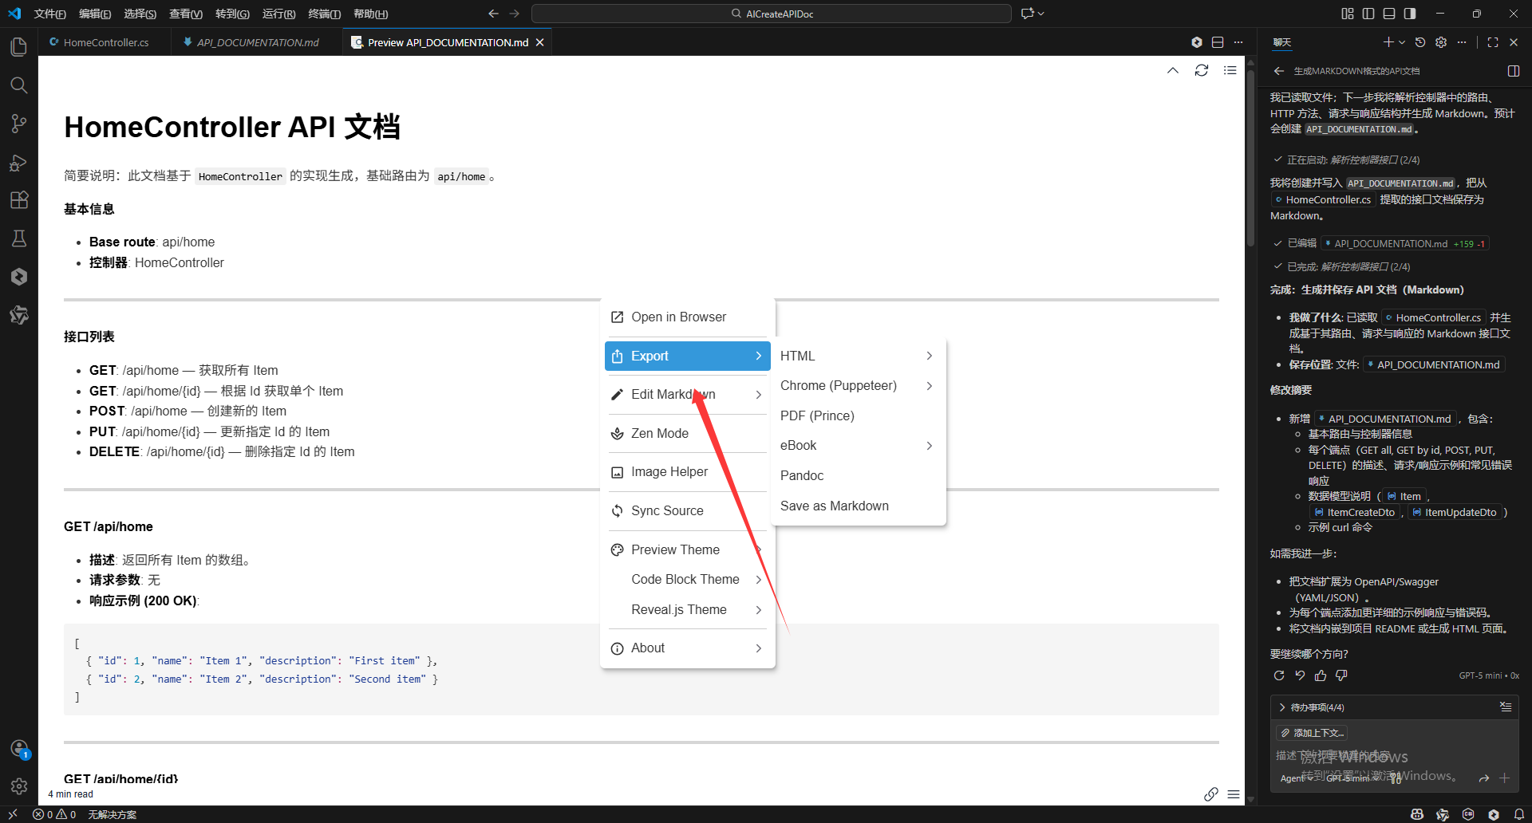Click the 添加上下文 button in chat

pos(1313,733)
